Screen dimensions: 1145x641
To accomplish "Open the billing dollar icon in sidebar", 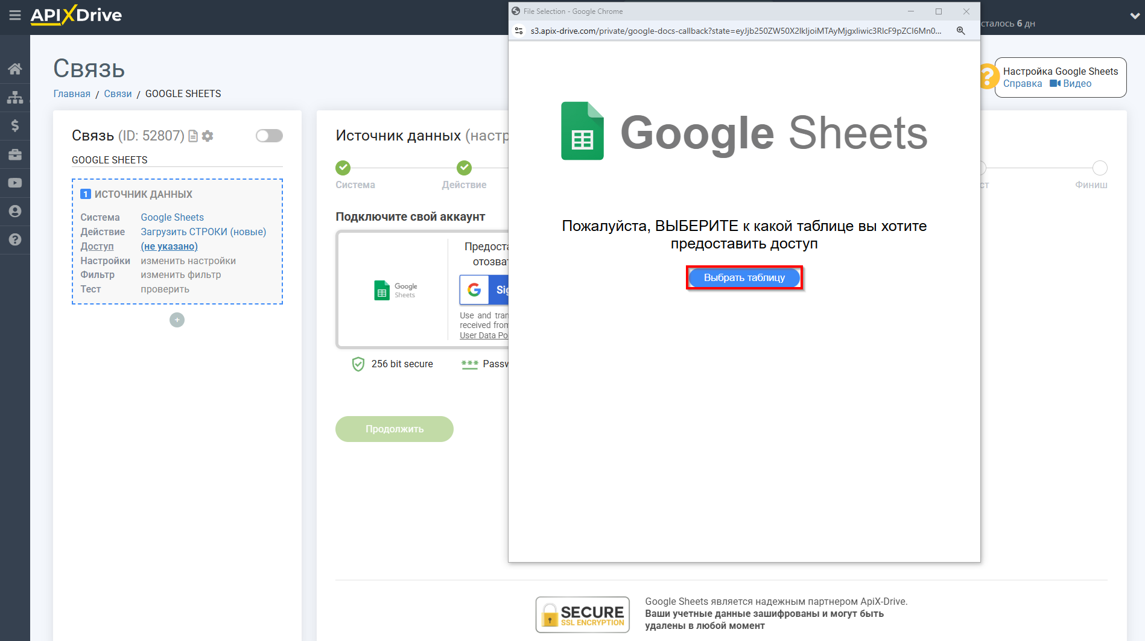I will (x=15, y=125).
